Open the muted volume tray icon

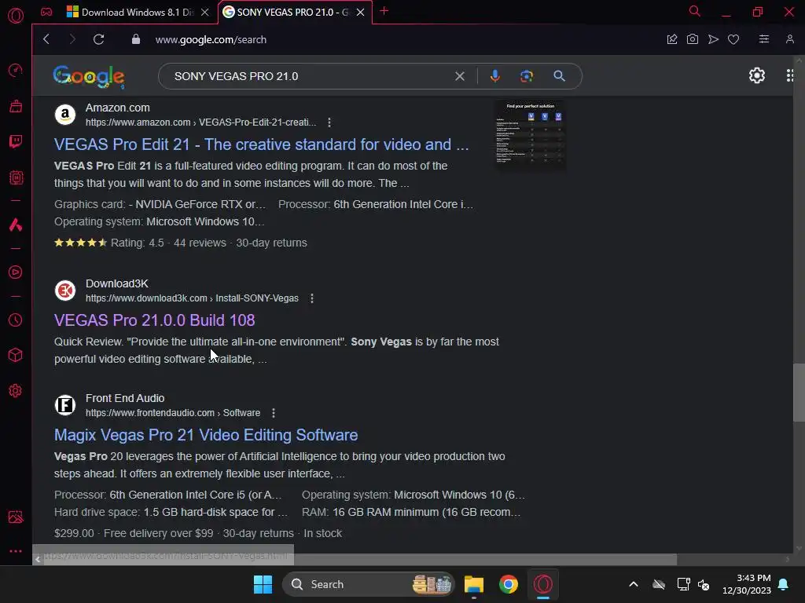704,584
